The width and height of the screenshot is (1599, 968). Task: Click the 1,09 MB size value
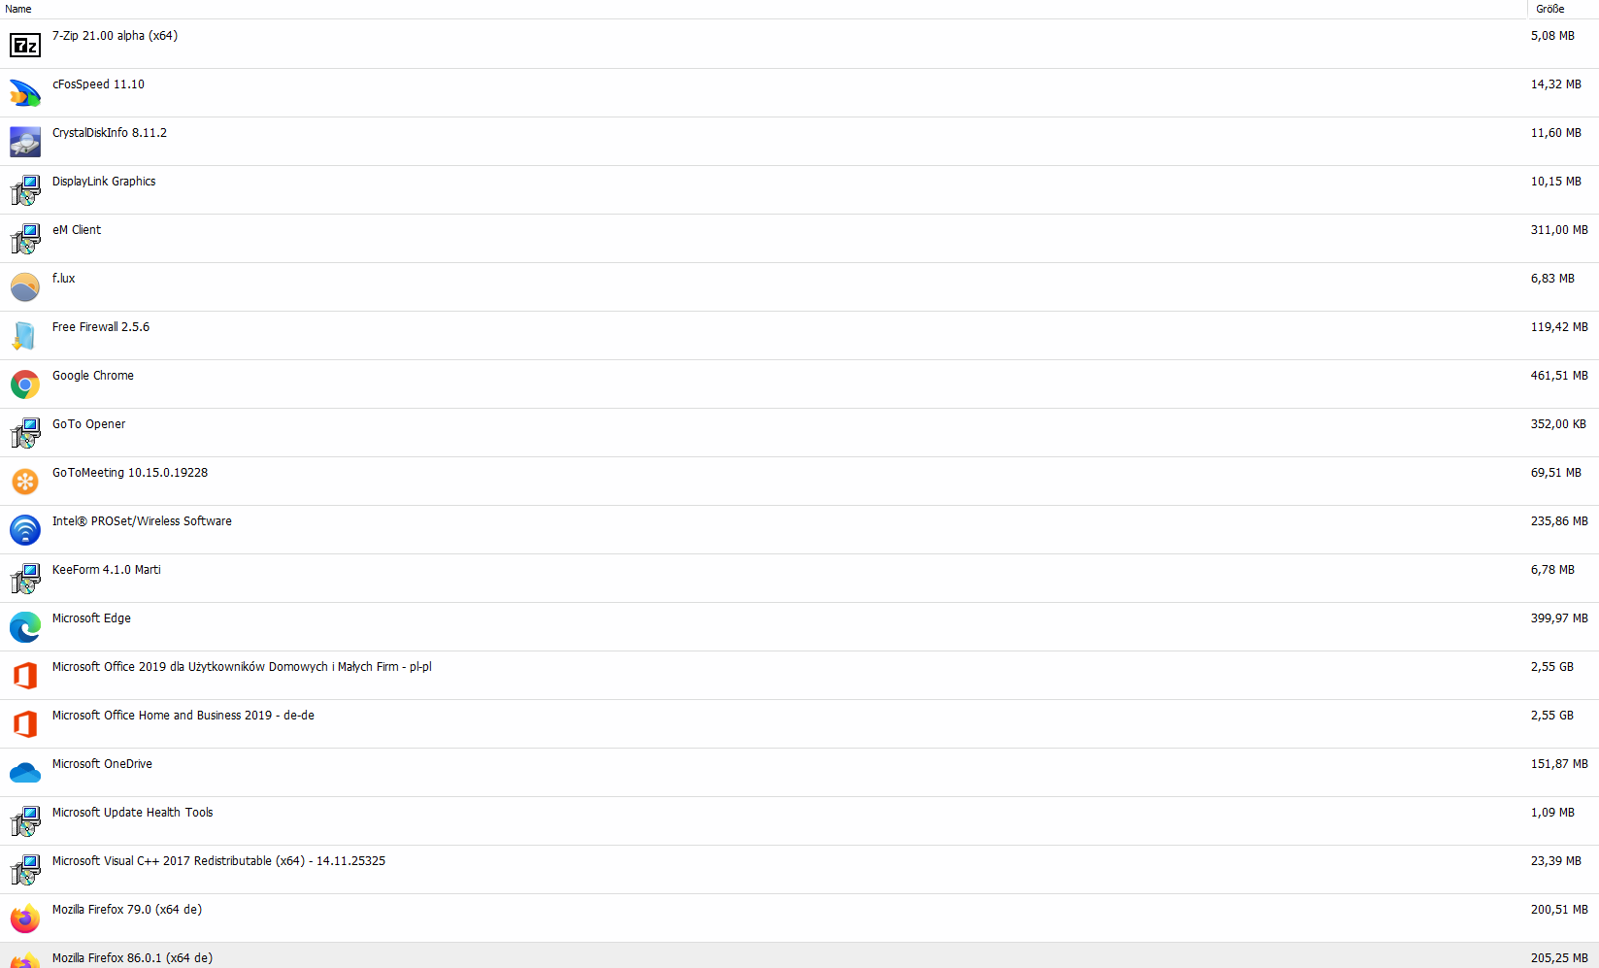click(x=1552, y=813)
